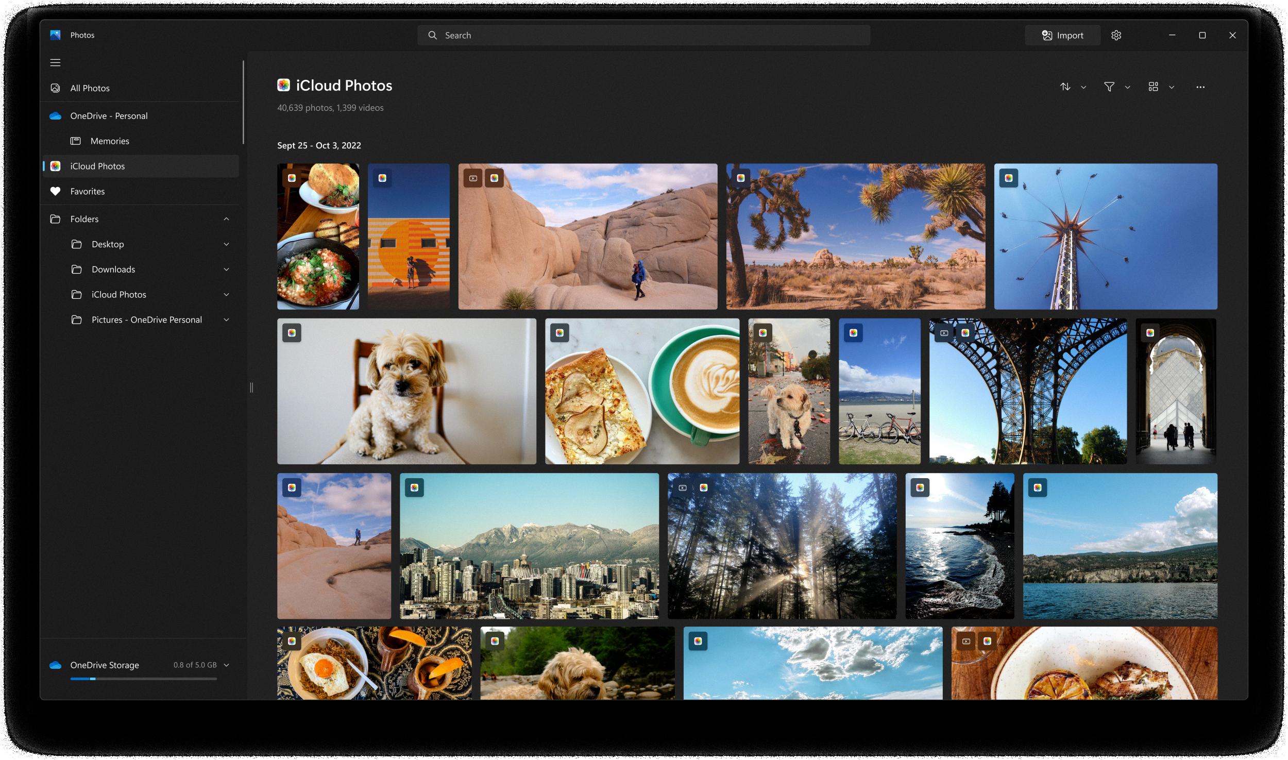Click the video badge on Eiffel Tower photo
Image resolution: width=1288 pixels, height=760 pixels.
944,333
